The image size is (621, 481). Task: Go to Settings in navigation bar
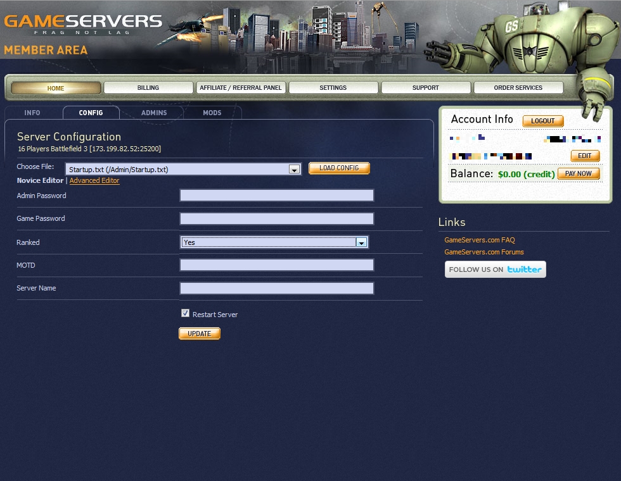333,87
